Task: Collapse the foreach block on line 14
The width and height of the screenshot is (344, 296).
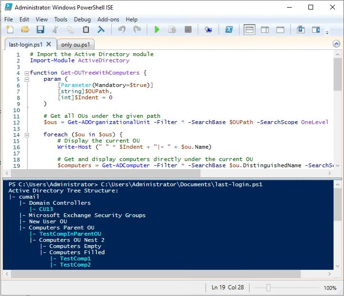Action: [x=27, y=135]
